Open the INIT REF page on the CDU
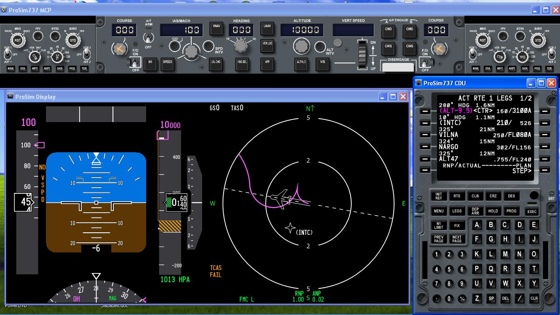Screen dimensions: 560x315 click(438, 196)
